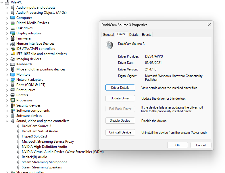Image resolution: width=225 pixels, height=173 pixels.
Task: Click the Disable Device button
Action: coord(120,121)
